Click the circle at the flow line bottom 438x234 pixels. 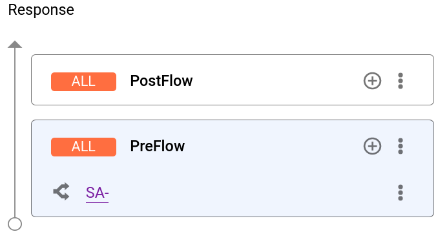15,224
